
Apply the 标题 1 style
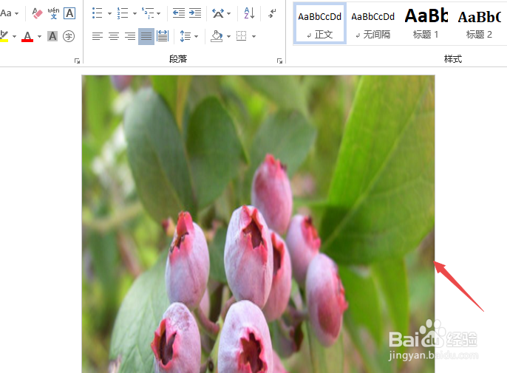click(426, 24)
